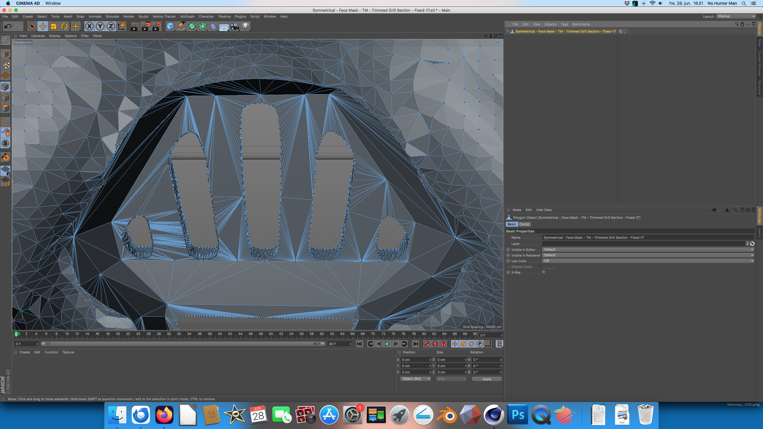Image resolution: width=763 pixels, height=429 pixels.
Task: Open the Layout Startup dropdown
Action: [736, 16]
